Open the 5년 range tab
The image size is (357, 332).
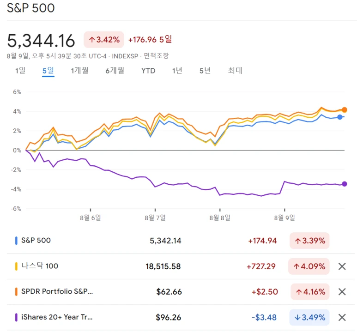click(x=205, y=71)
